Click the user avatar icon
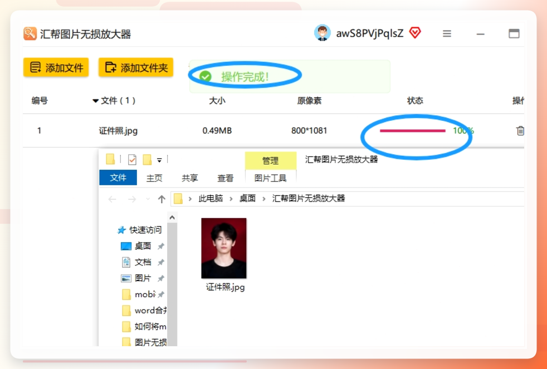This screenshot has width=547, height=369. click(323, 33)
